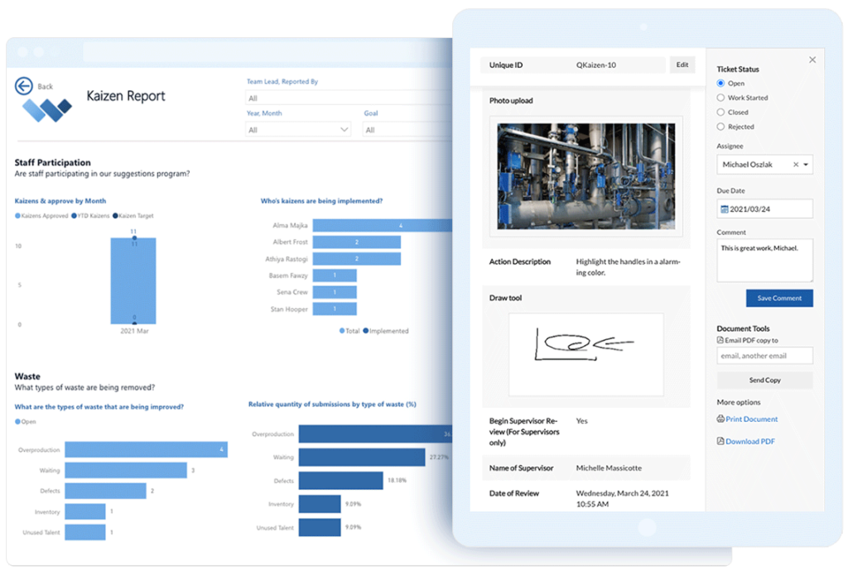Viewport: 848px width, 580px height.
Task: Mark the ticket as Rejected
Action: [720, 127]
